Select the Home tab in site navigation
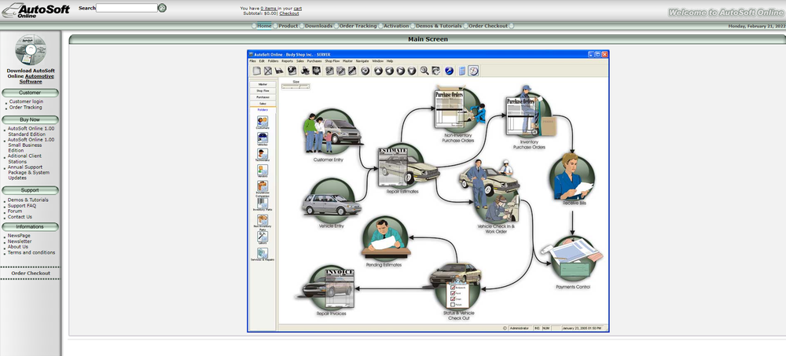 coord(264,26)
